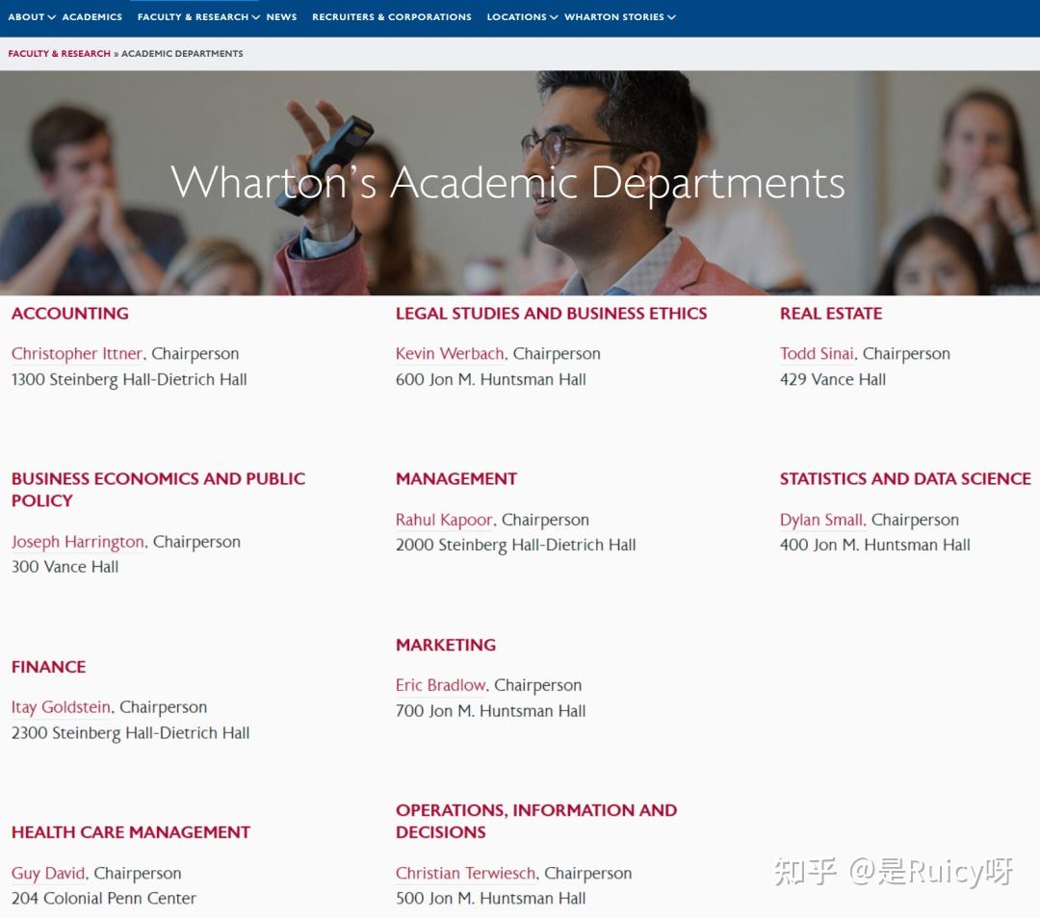The width and height of the screenshot is (1040, 918).
Task: Open the Management department heading
Action: [456, 478]
